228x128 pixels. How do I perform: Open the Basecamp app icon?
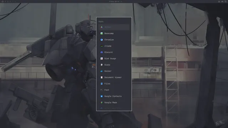[x=102, y=33]
